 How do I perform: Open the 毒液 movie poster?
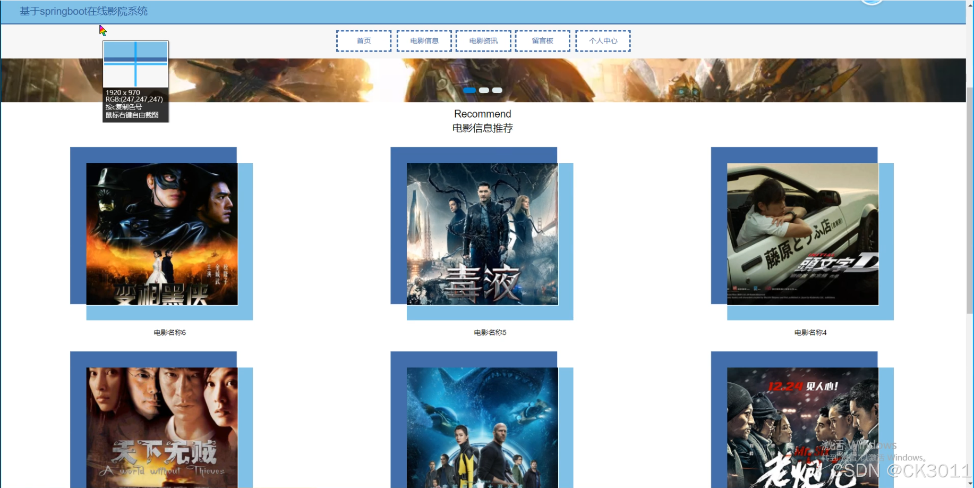(482, 234)
